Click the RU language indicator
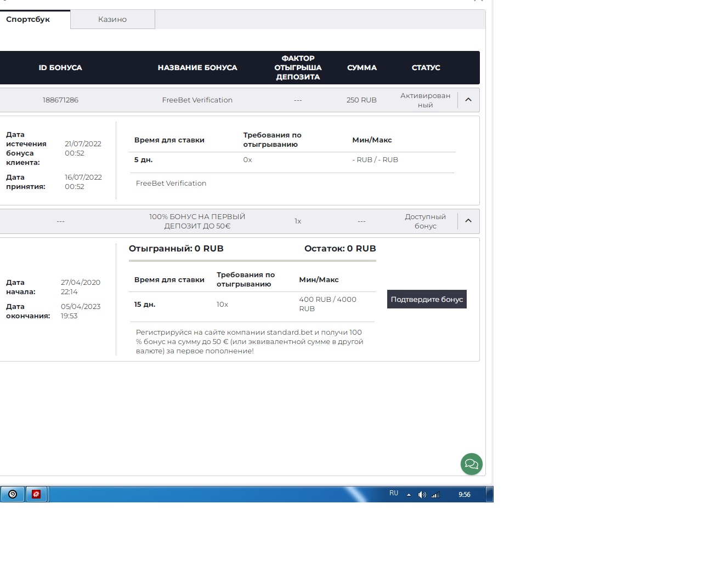Image resolution: width=702 pixels, height=561 pixels. pyautogui.click(x=394, y=493)
